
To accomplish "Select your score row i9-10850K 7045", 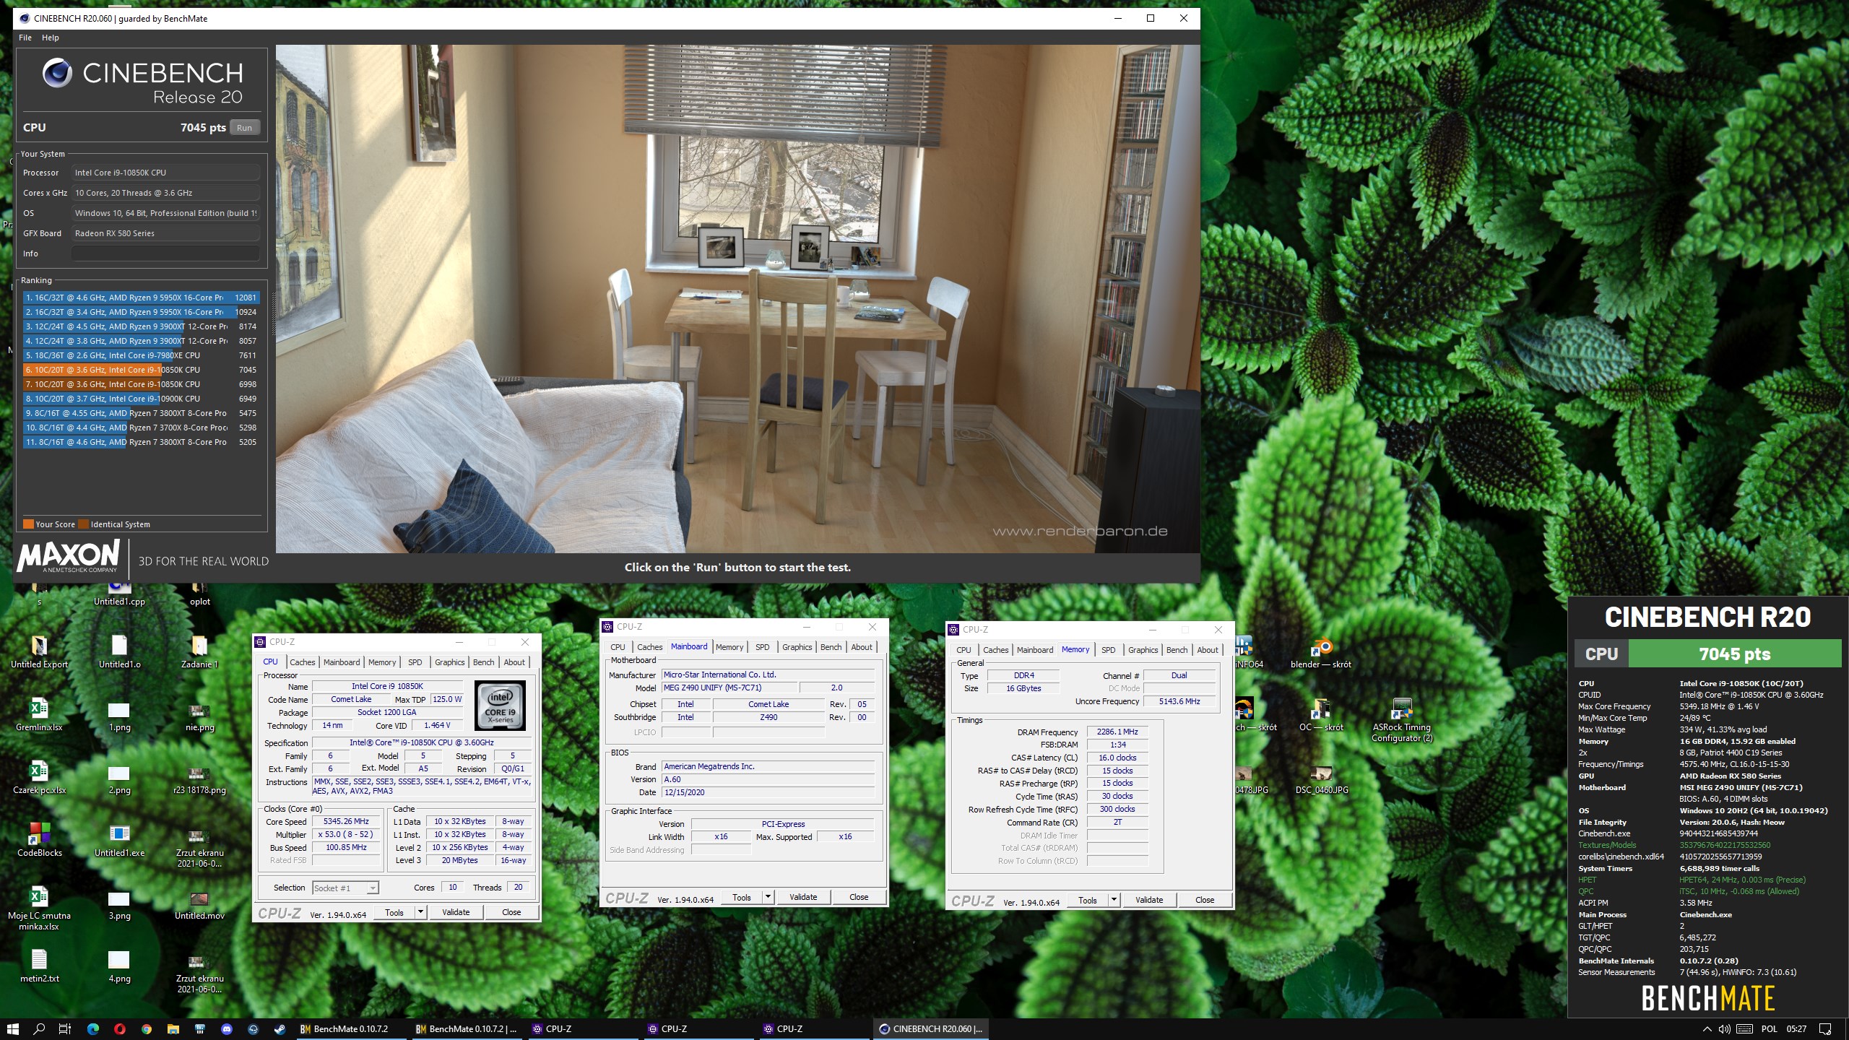I will coord(141,370).
